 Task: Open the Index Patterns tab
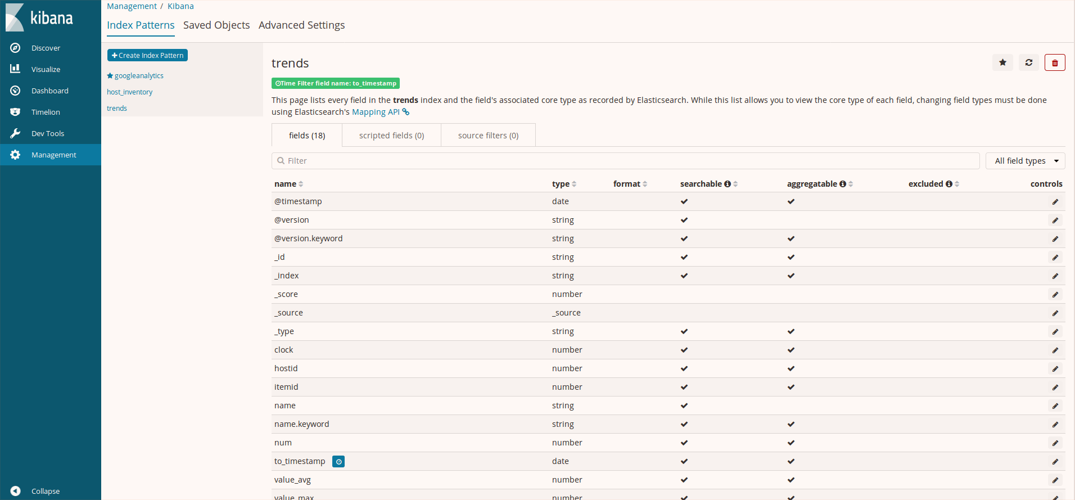tap(141, 25)
